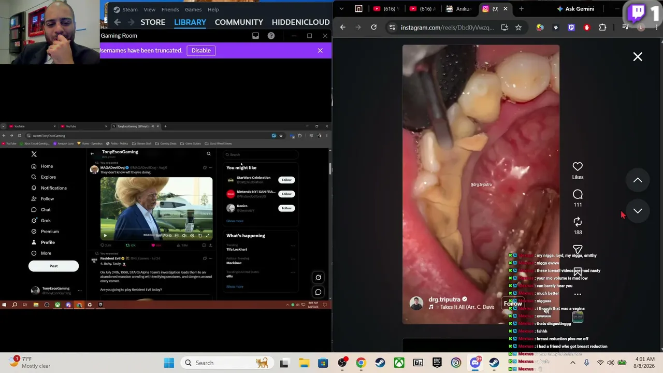The height and width of the screenshot is (373, 663).
Task: Open File Explorer from the taskbar
Action: coord(304,363)
